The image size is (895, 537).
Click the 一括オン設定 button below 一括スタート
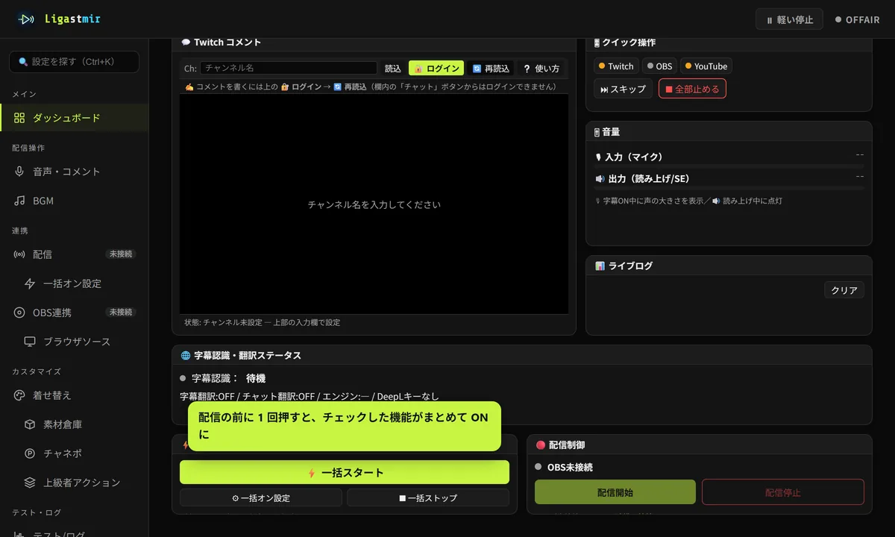(x=261, y=497)
